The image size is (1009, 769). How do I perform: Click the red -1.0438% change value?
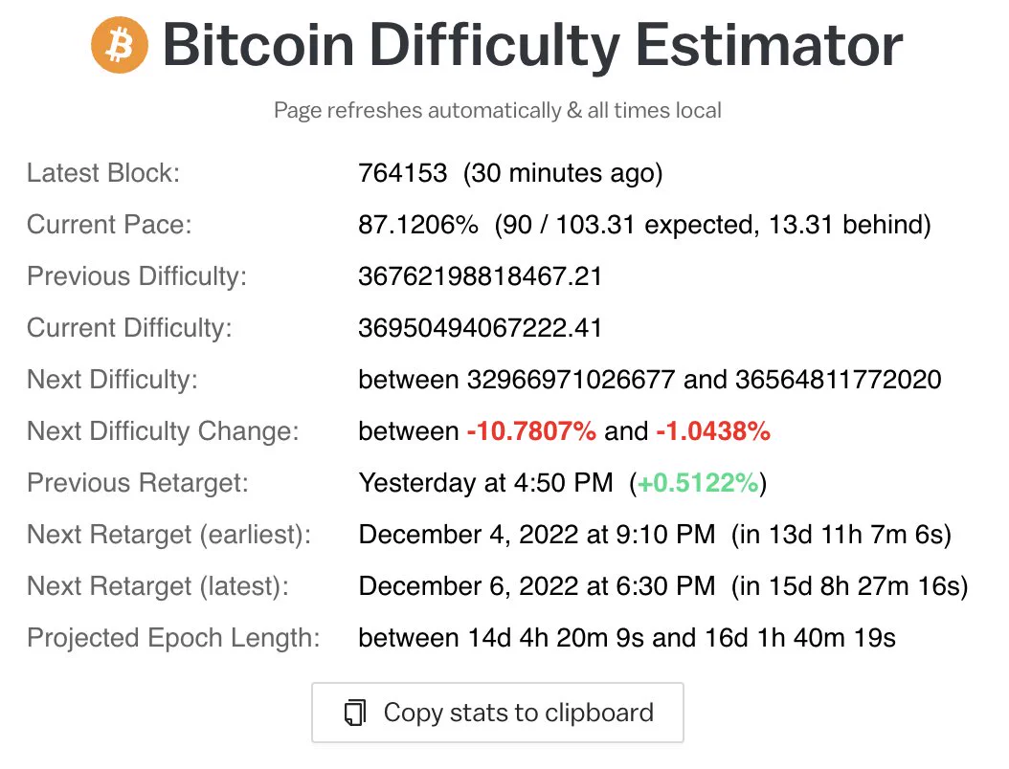point(713,431)
